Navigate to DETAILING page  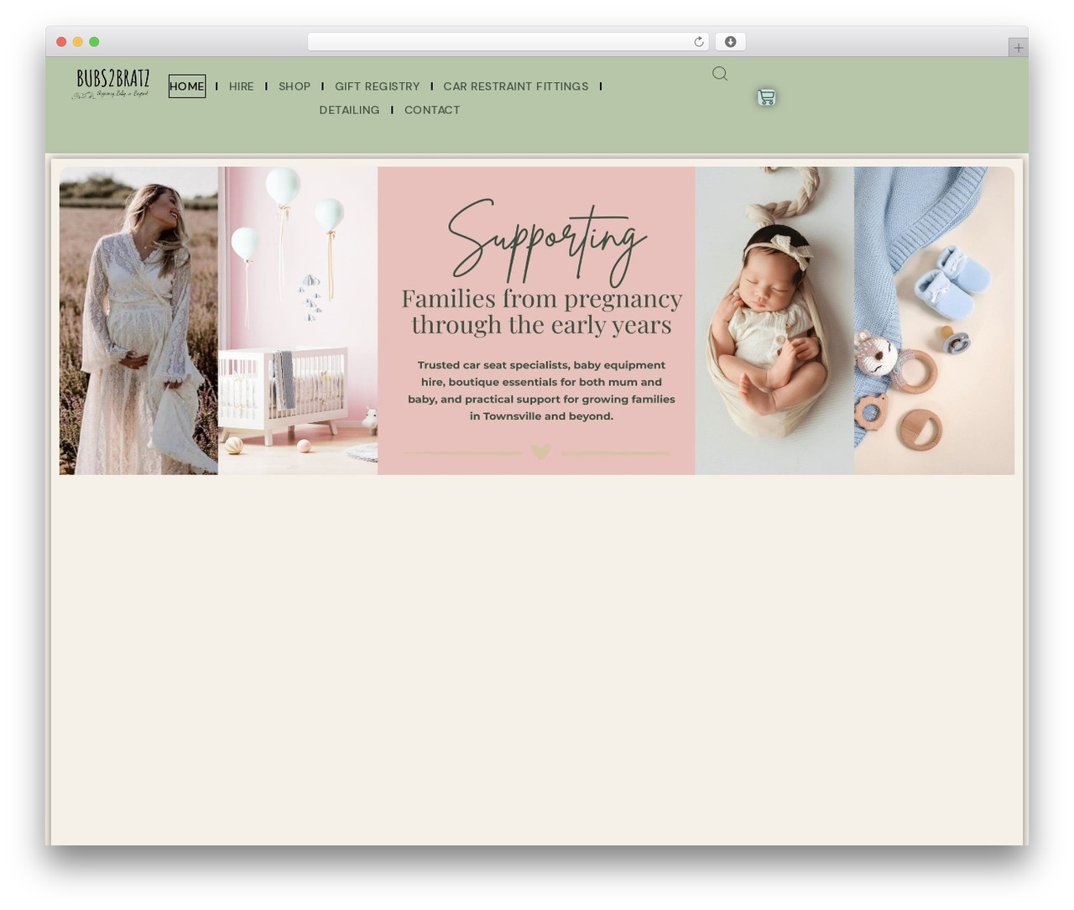(x=349, y=110)
